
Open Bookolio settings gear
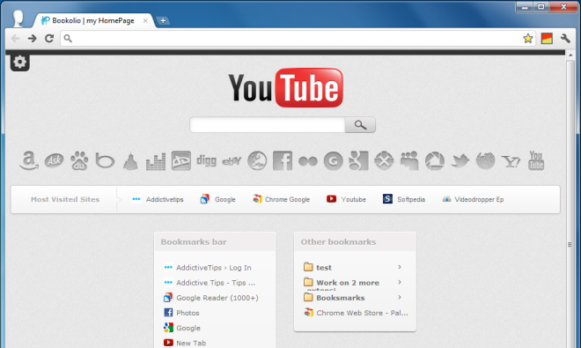coord(19,62)
